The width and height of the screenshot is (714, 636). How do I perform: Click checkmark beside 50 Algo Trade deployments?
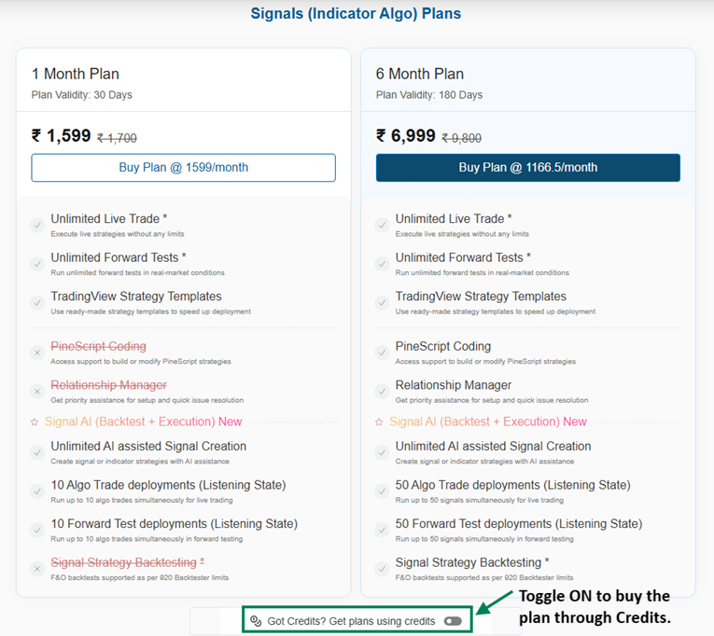pyautogui.click(x=382, y=491)
